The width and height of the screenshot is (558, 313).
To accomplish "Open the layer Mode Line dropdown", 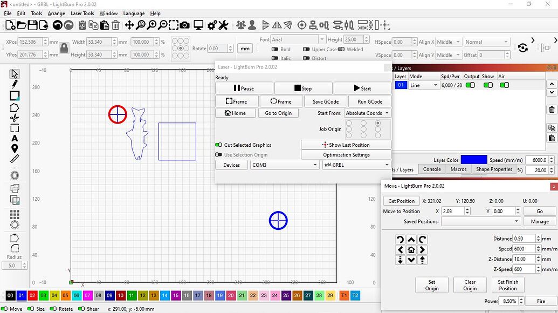I will pyautogui.click(x=424, y=85).
